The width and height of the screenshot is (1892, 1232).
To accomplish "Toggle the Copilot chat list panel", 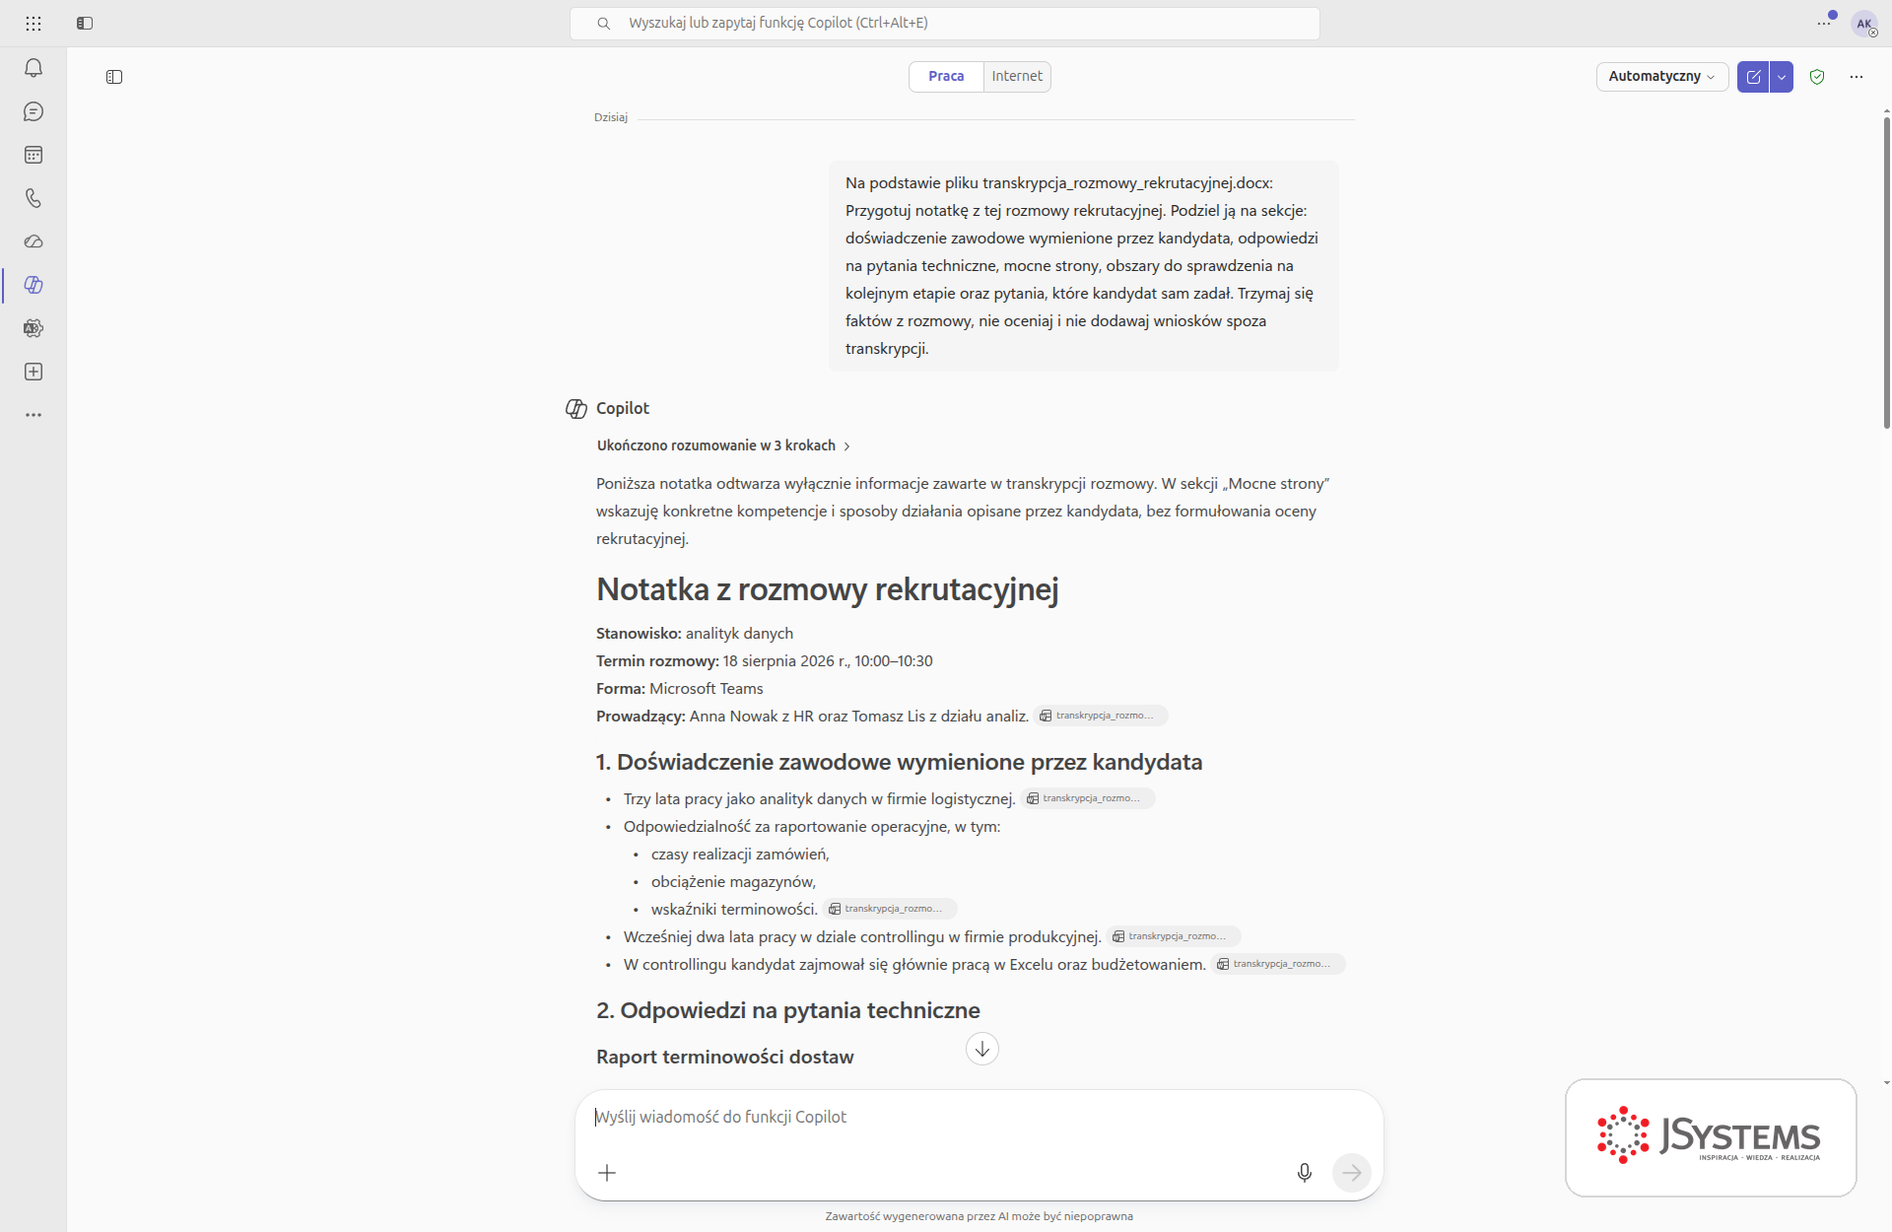I will [114, 77].
